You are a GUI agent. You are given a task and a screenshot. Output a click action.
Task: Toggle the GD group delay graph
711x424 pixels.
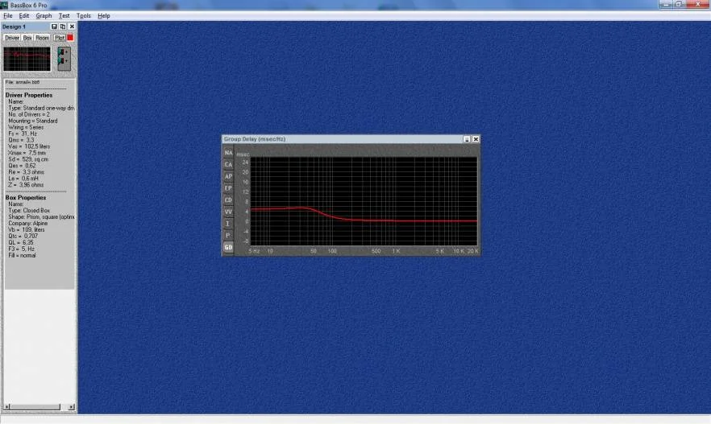[228, 247]
